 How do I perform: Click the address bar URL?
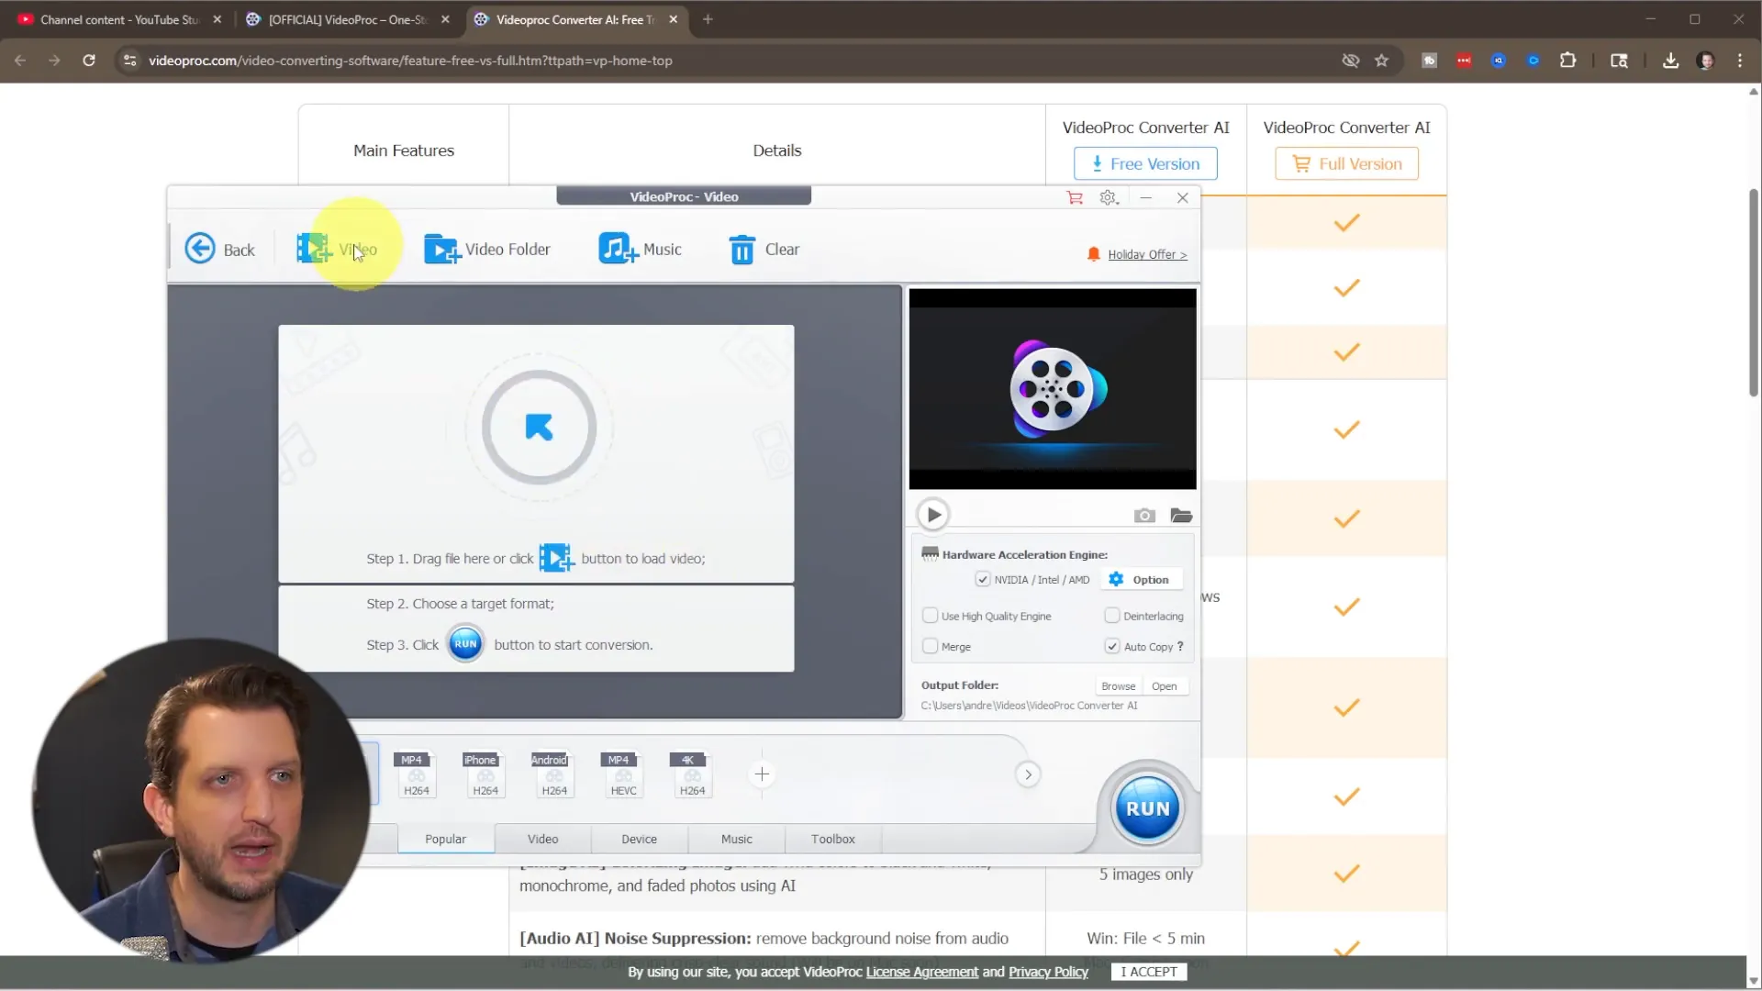410,61
